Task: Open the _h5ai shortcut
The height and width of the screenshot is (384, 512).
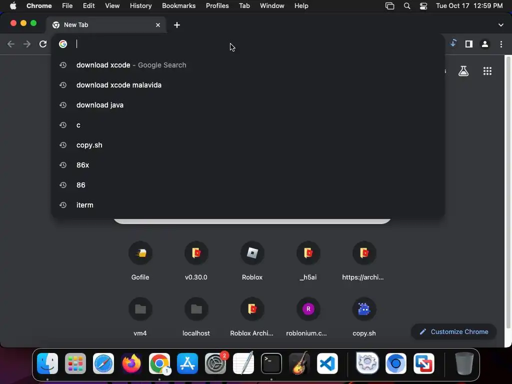Action: (308, 261)
